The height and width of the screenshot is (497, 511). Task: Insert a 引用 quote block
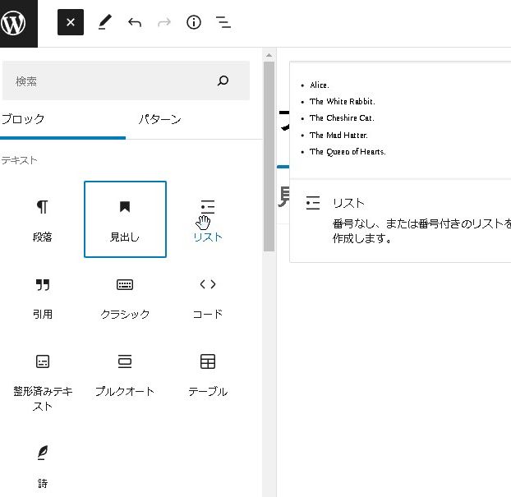[x=43, y=297]
